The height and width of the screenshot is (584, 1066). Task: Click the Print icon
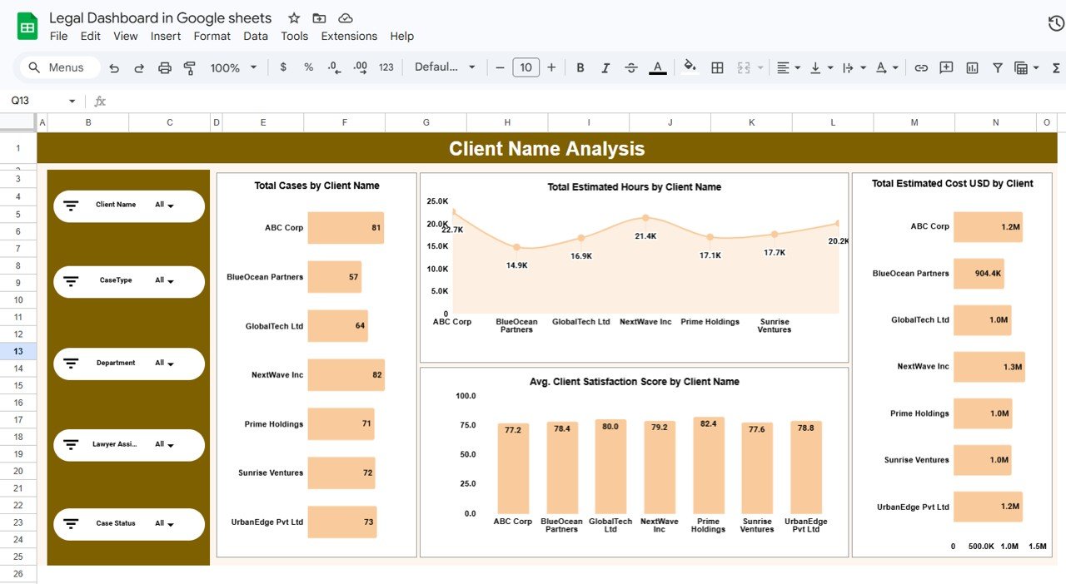(x=165, y=67)
